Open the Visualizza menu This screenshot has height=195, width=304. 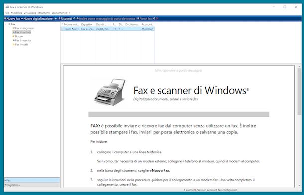coord(30,13)
